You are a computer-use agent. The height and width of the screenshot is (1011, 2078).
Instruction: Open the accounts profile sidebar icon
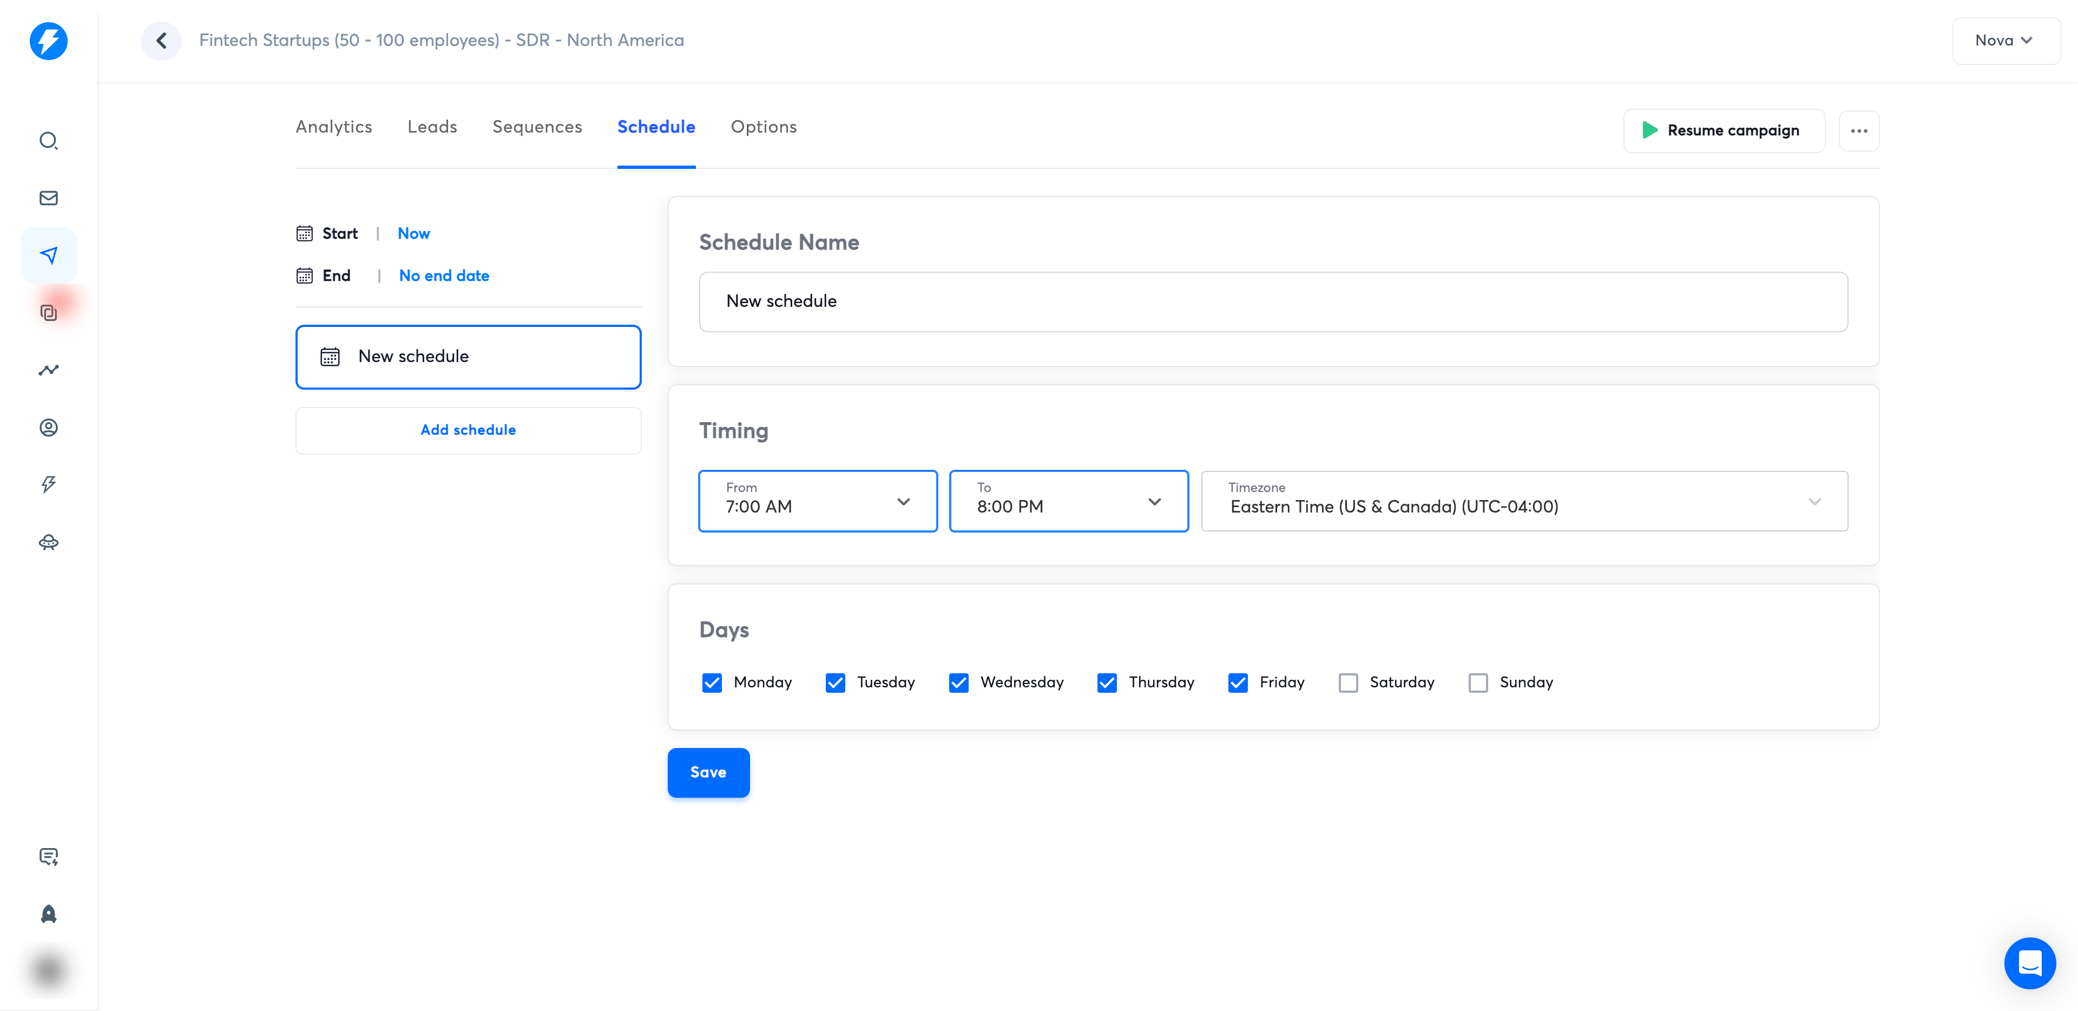(48, 428)
